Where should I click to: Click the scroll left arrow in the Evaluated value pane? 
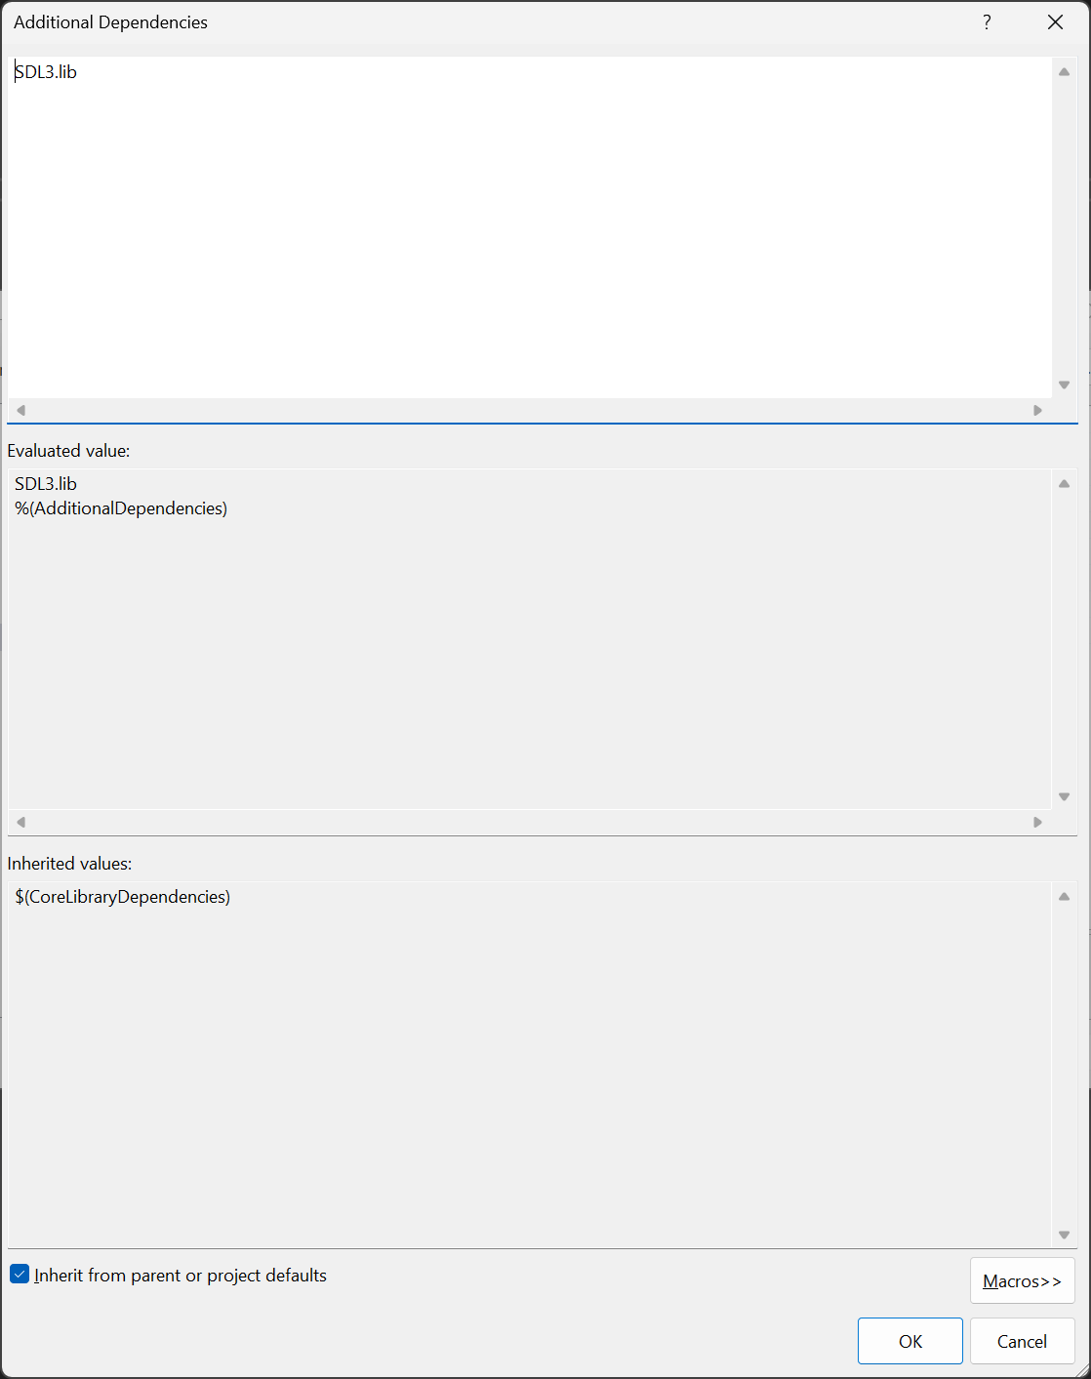click(x=20, y=822)
